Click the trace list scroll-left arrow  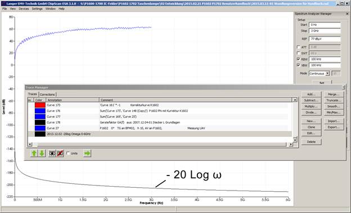(30, 145)
